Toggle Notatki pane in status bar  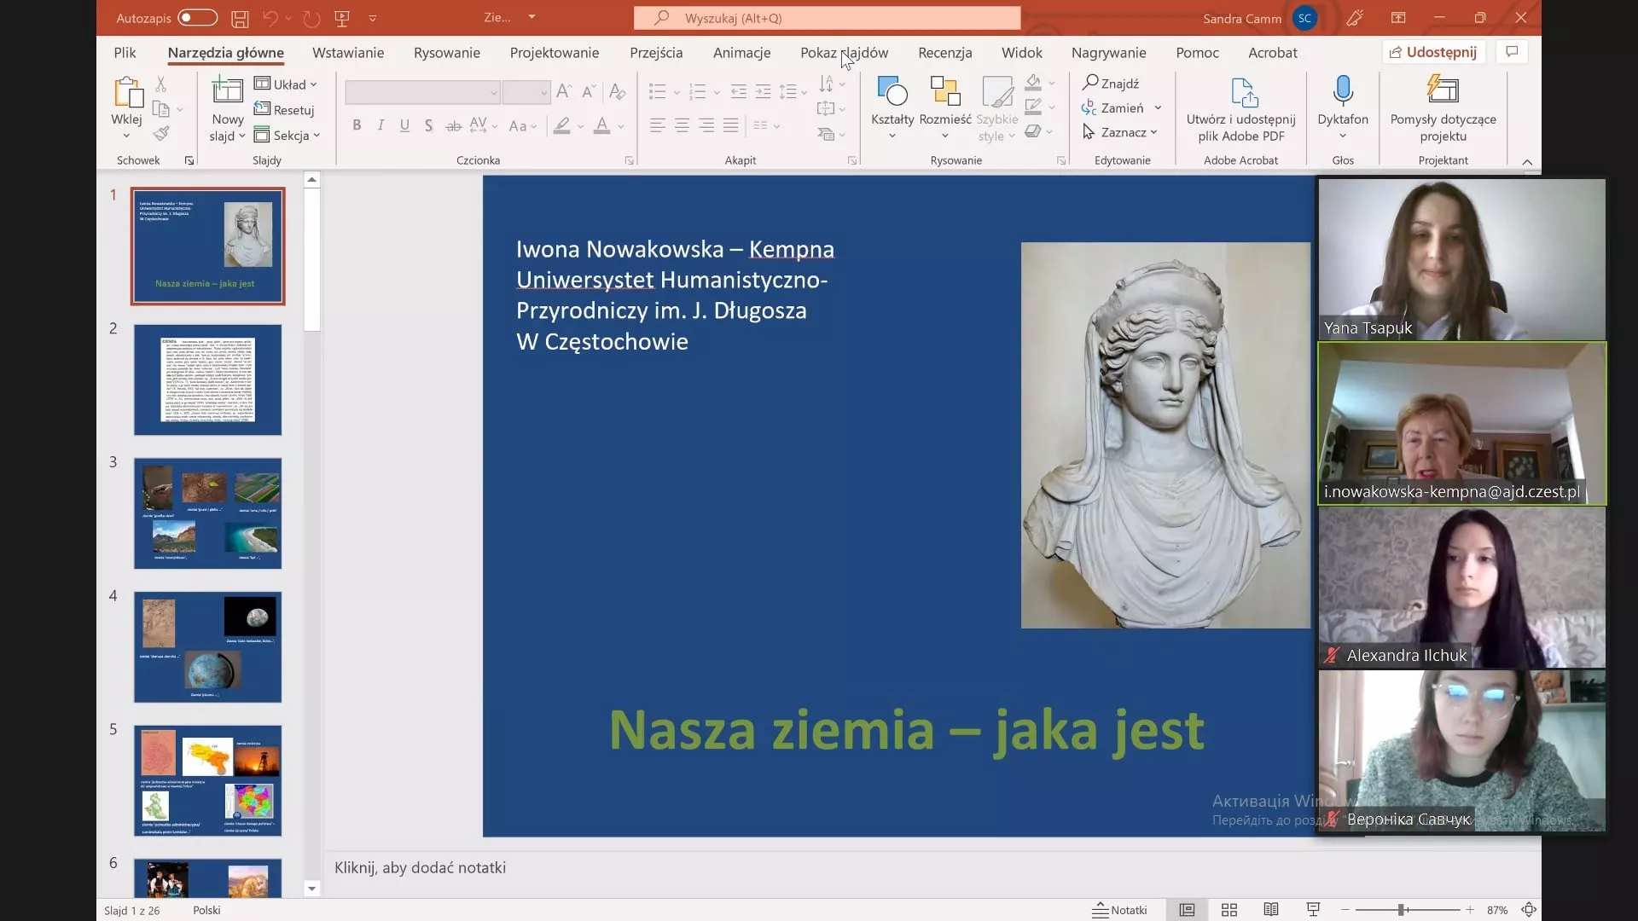click(x=1119, y=910)
